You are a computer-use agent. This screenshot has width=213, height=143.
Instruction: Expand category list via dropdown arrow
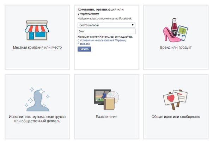pyautogui.click(x=133, y=25)
